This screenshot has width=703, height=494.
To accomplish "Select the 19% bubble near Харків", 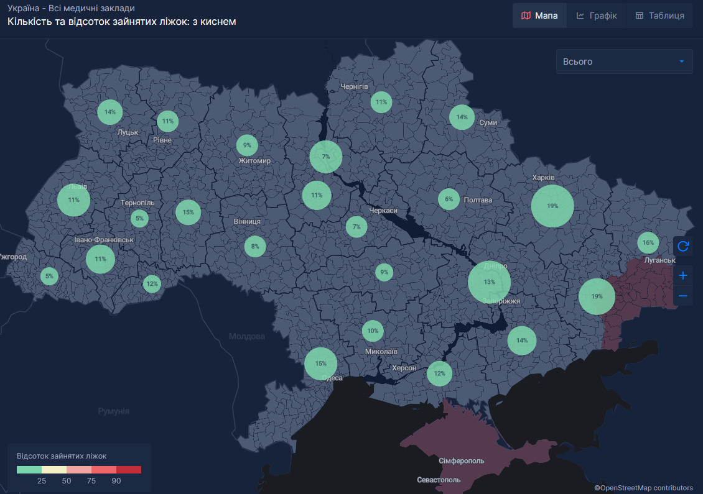I will (552, 206).
